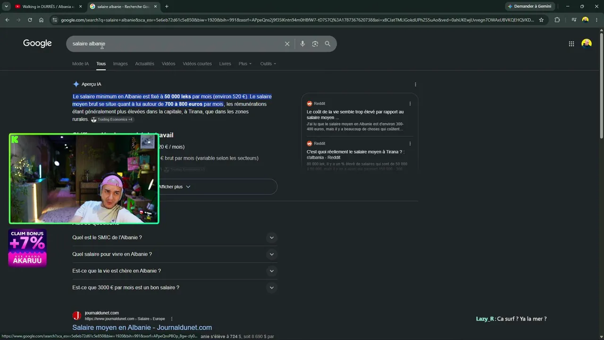Click the text "50 000 leks"
Screen dimensions: 604x340
178,96
